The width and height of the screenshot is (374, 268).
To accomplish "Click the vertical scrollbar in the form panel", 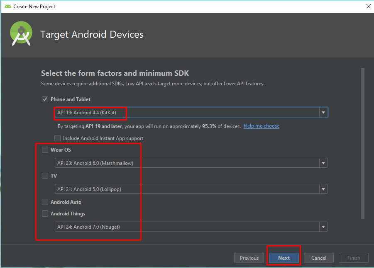I will [x=363, y=143].
